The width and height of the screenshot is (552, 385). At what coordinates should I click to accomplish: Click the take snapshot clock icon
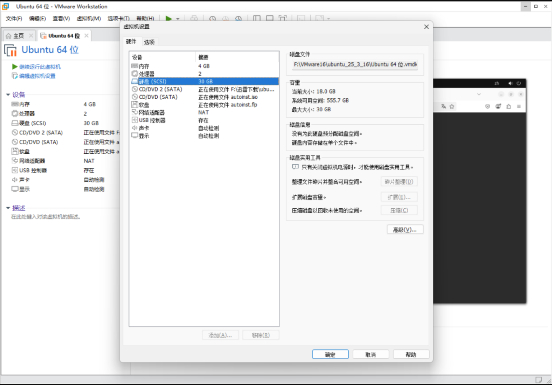pyautogui.click(x=213, y=19)
